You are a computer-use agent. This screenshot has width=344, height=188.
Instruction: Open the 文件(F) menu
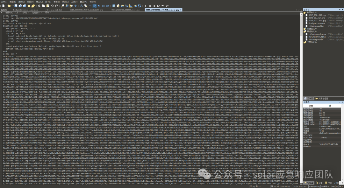click(4, 2)
